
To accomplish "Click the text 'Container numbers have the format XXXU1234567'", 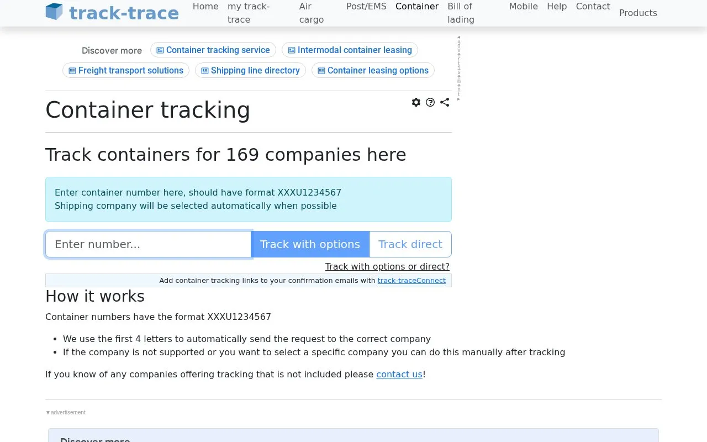I will [x=158, y=317].
